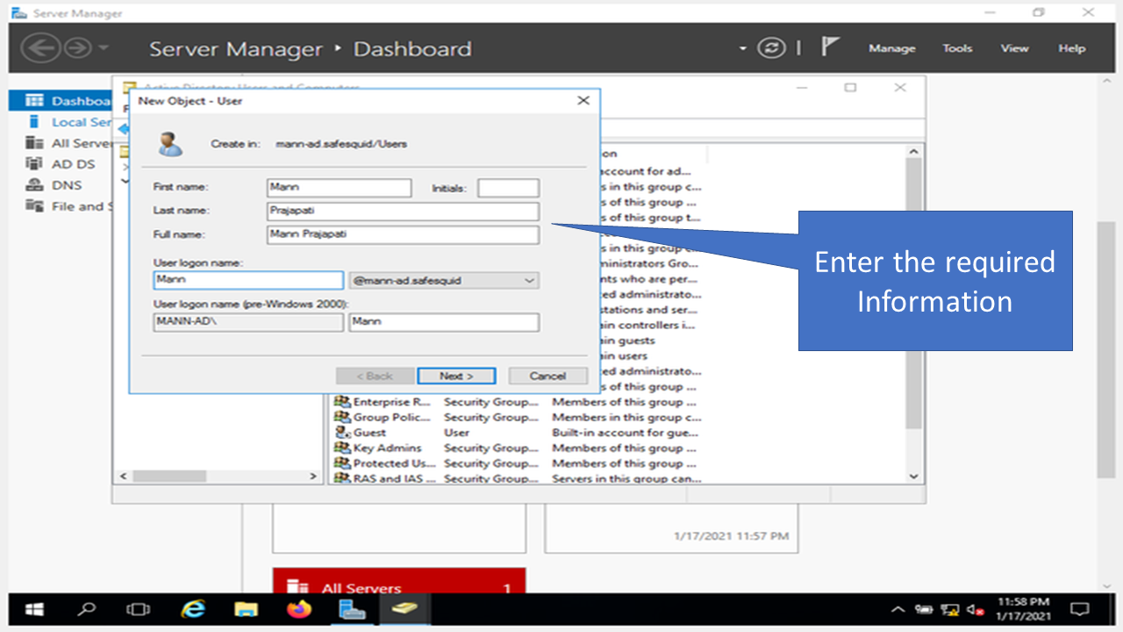The width and height of the screenshot is (1123, 632).
Task: Open the notifications flag
Action: point(829,47)
